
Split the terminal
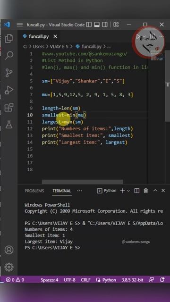pos(136,191)
